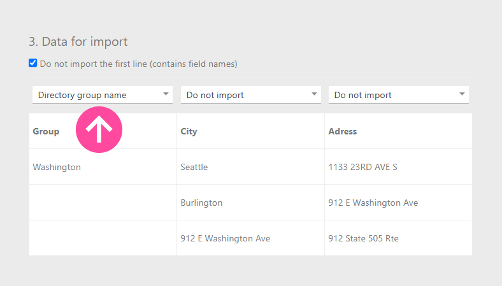502x286 pixels.
Task: Click the '1133 23RD AVE S' address cell
Action: tap(362, 167)
